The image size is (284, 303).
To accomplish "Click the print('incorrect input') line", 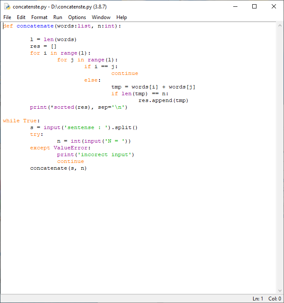I will [x=95, y=155].
